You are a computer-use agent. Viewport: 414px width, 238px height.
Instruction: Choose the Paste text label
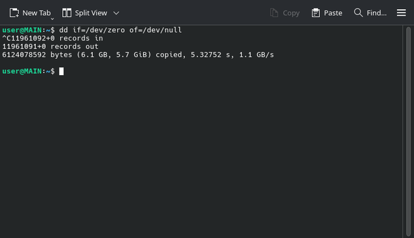pos(333,13)
